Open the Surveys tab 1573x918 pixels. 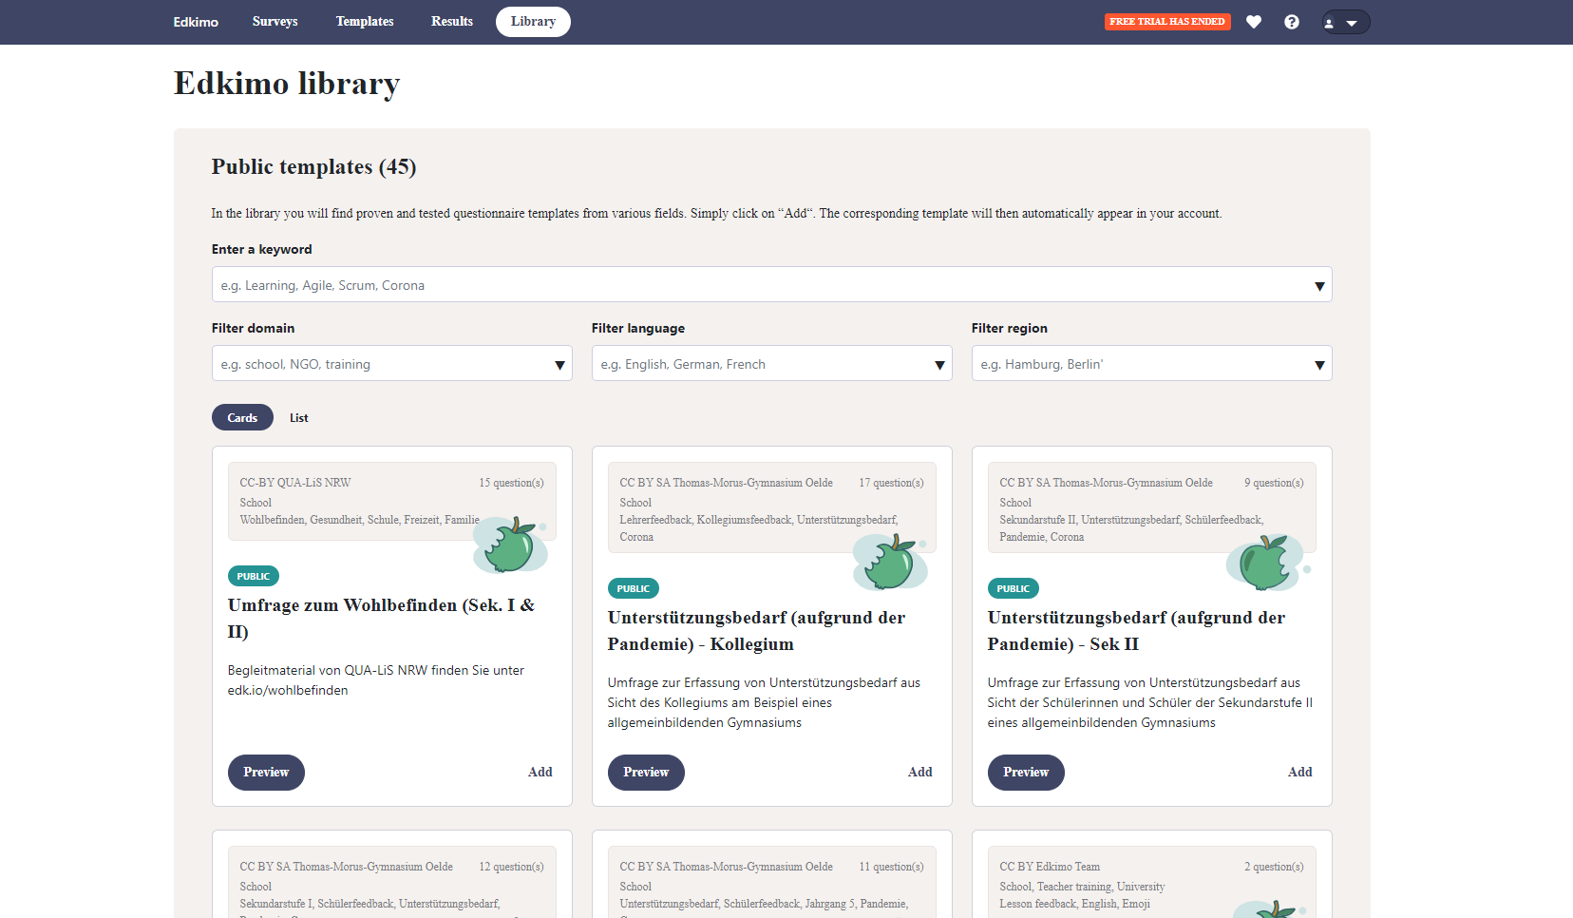coord(275,22)
